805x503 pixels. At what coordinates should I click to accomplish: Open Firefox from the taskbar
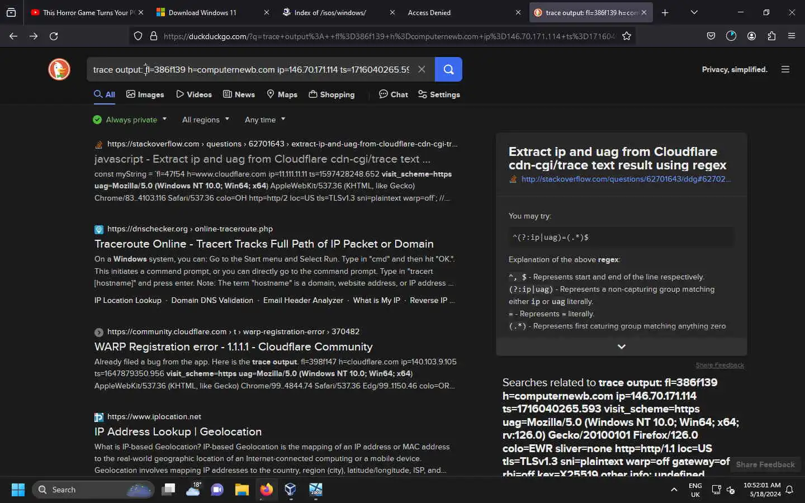coord(266,490)
